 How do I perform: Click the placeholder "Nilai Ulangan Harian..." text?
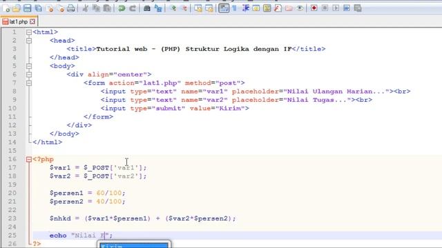click(338, 92)
